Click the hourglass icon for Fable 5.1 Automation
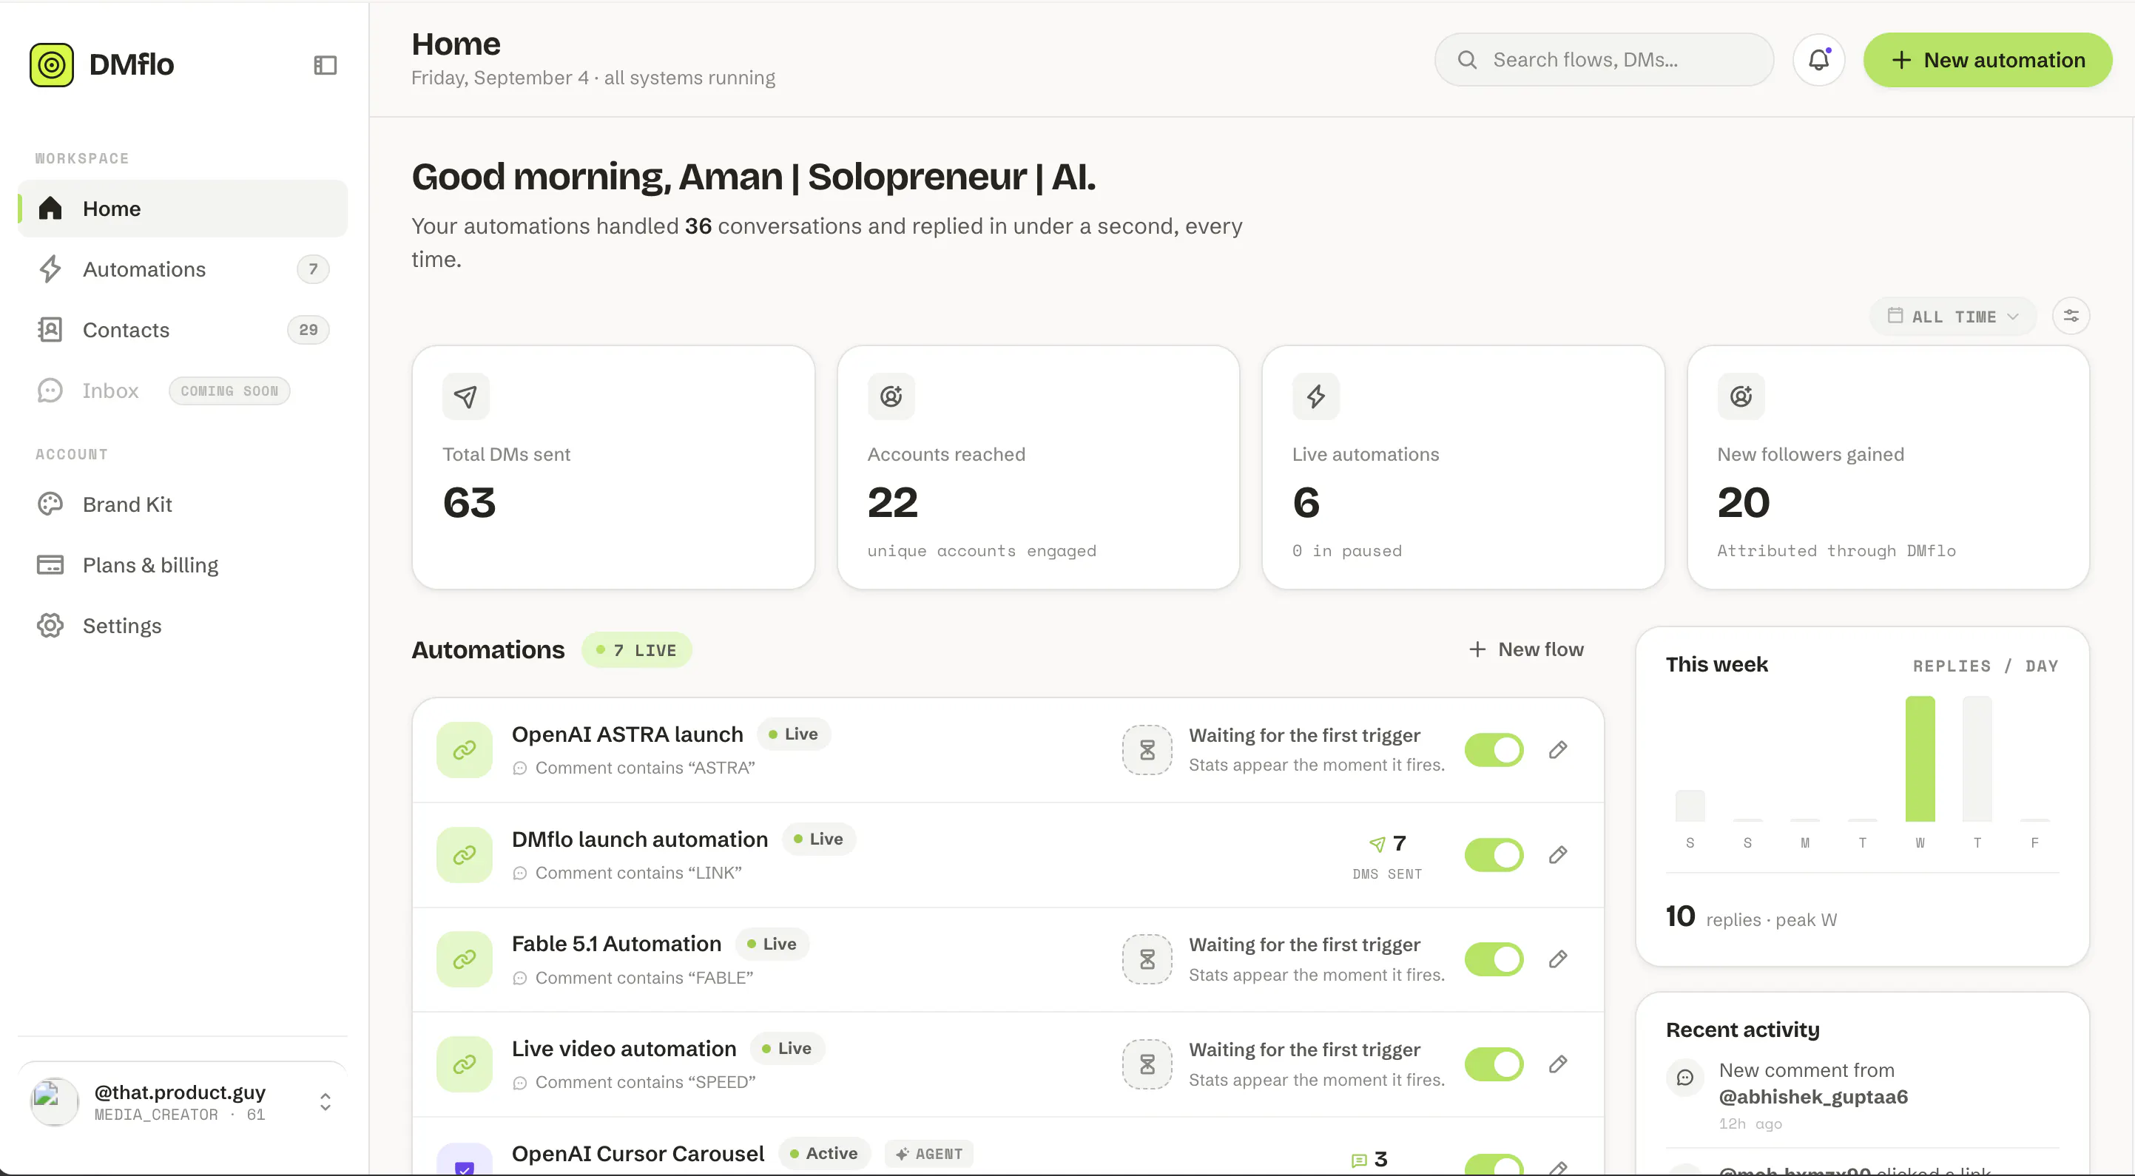The height and width of the screenshot is (1176, 2135). [1147, 959]
